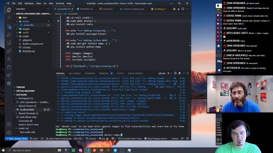Open the Search view in activity bar
Screen dimensions: 273x153
point(9,18)
